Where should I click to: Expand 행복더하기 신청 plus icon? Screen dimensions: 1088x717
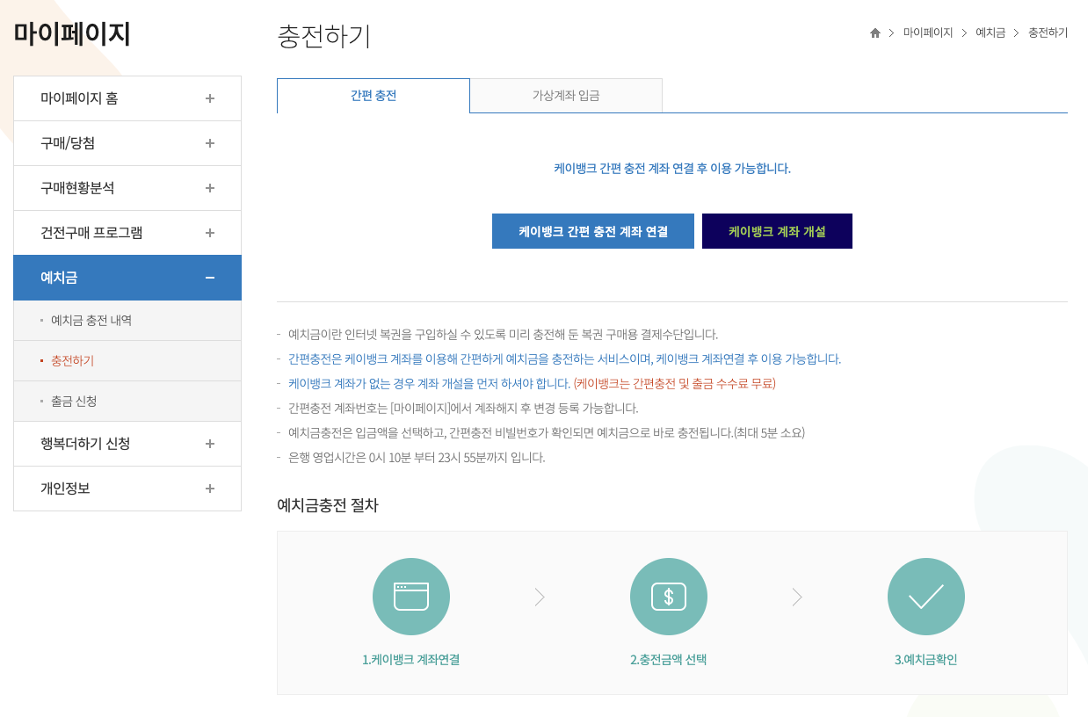coord(210,444)
